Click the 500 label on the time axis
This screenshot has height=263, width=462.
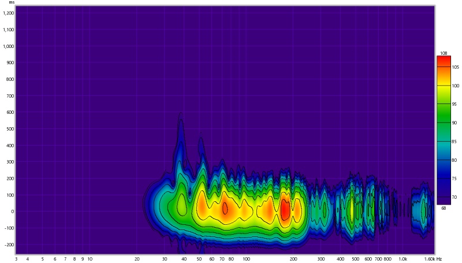(x=9, y=128)
